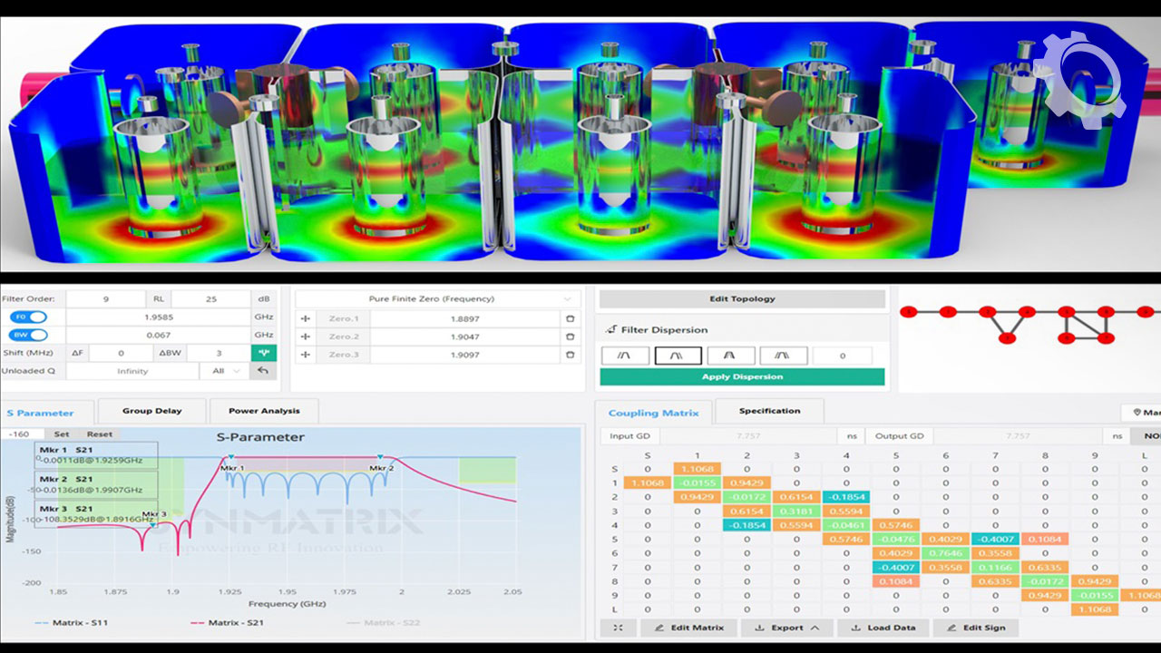Viewport: 1161px width, 653px height.
Task: Click the move handle beside Zero.2
Action: pyautogui.click(x=305, y=336)
